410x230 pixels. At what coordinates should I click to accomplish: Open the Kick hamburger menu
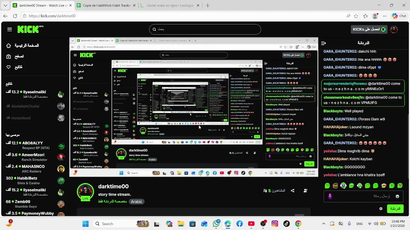10,29
